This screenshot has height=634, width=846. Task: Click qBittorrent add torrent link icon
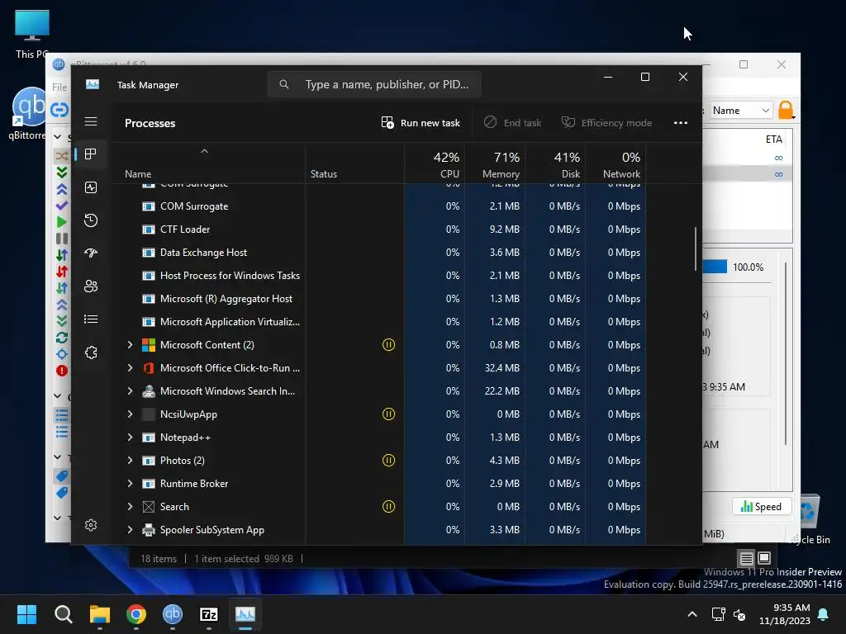coord(59,110)
